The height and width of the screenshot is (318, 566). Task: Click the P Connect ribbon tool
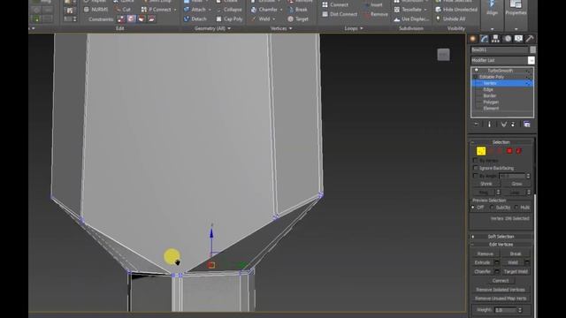click(156, 10)
